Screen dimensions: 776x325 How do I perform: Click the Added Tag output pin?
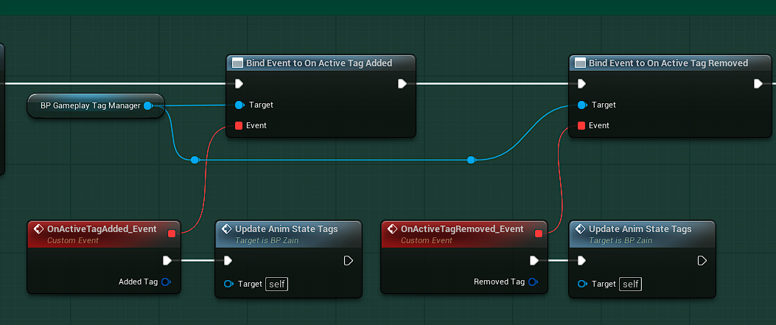point(166,282)
